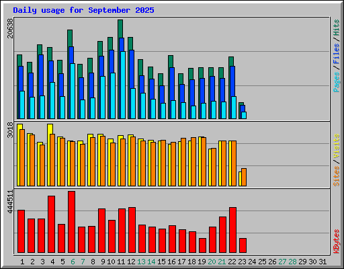Click the orange Sites bar for day 1
The width and height of the screenshot is (344, 269).
coord(22,157)
